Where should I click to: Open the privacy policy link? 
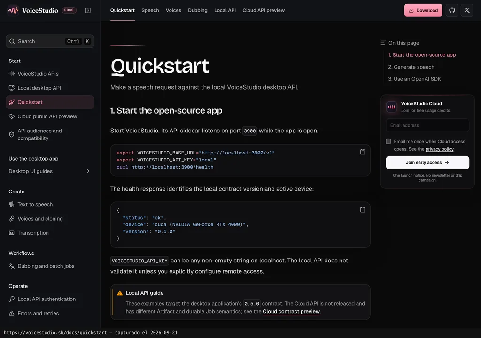439,149
